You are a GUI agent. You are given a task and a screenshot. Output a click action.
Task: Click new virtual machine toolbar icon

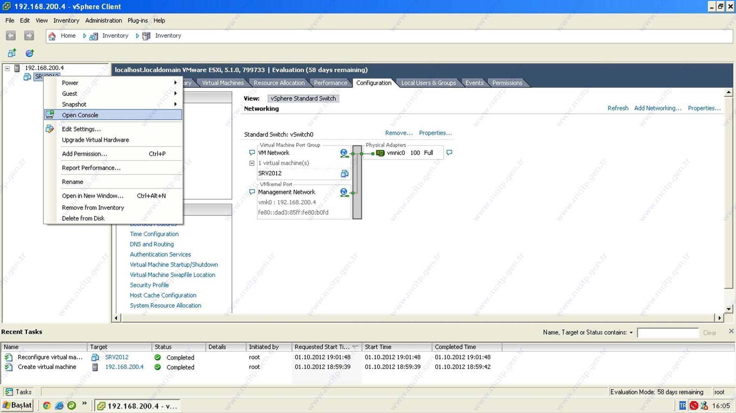(12, 53)
